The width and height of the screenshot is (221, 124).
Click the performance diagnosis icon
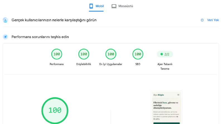pyautogui.click(x=5, y=37)
